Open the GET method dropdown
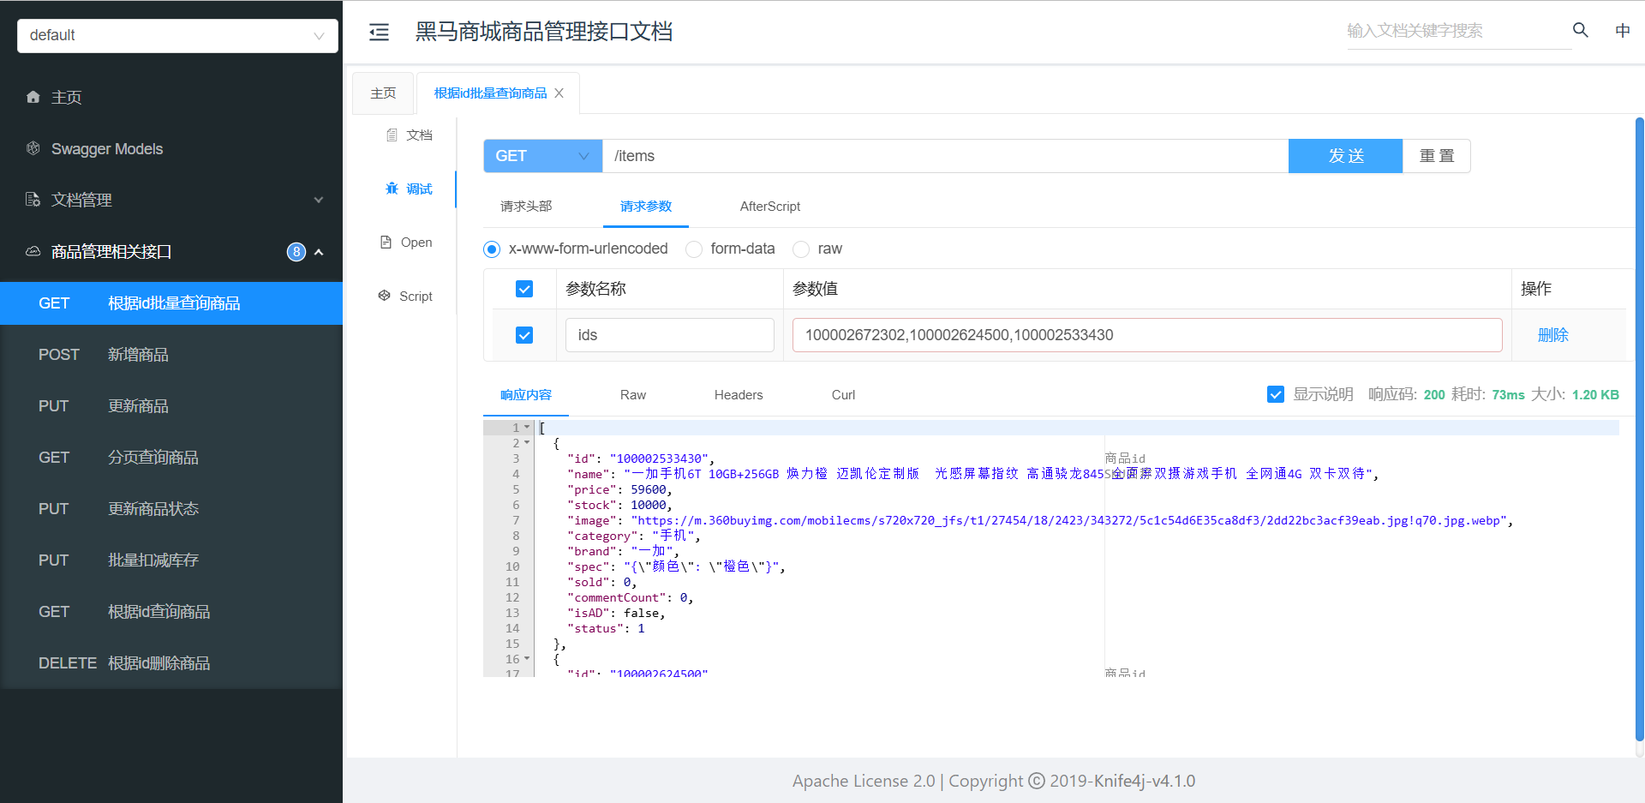 tap(543, 156)
